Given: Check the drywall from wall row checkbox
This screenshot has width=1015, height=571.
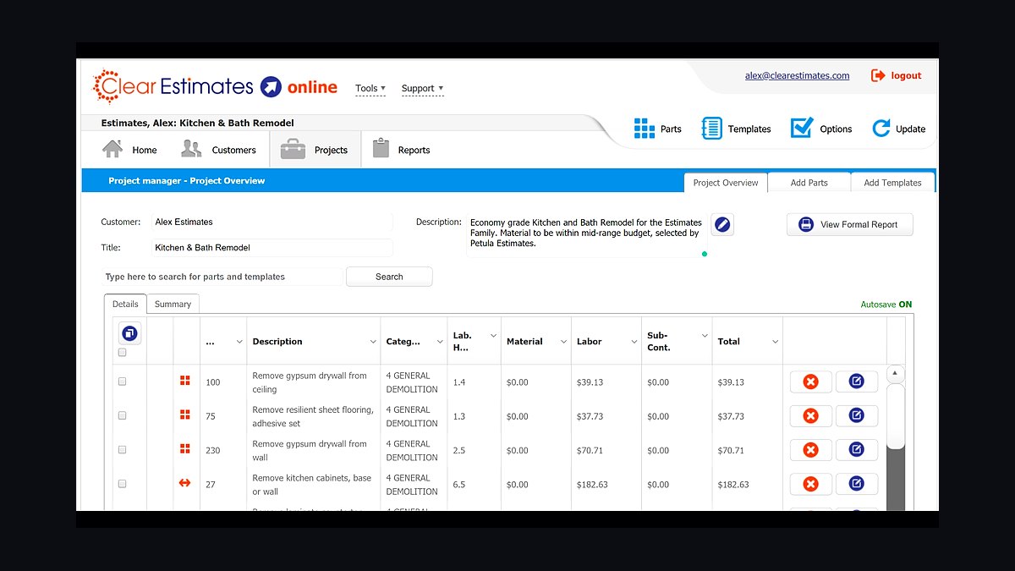Looking at the screenshot, I should pyautogui.click(x=123, y=449).
